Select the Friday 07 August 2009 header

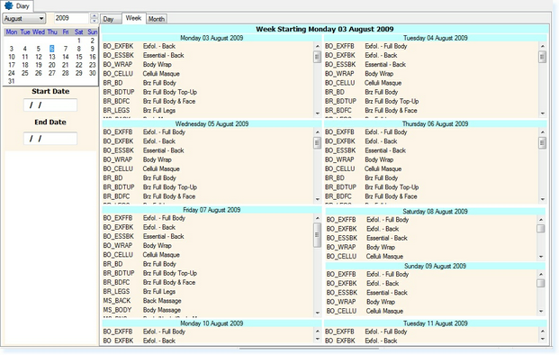point(212,210)
